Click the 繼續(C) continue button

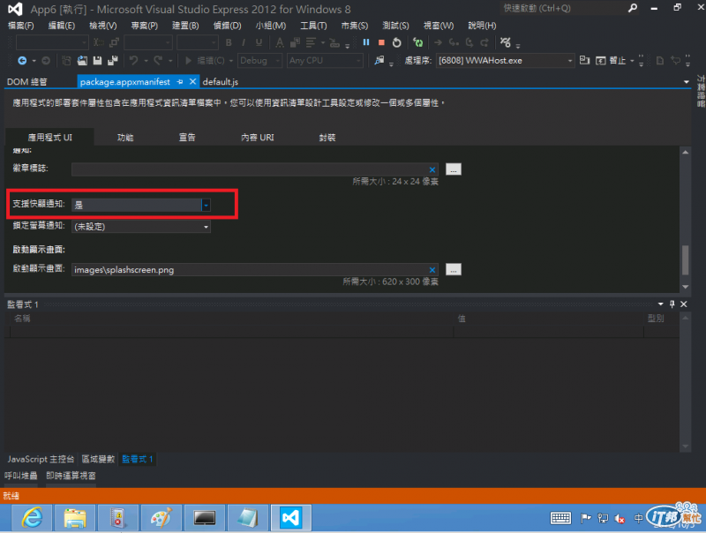206,60
